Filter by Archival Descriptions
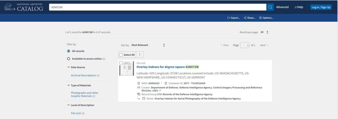This screenshot has width=338, height=119. tap(85, 75)
